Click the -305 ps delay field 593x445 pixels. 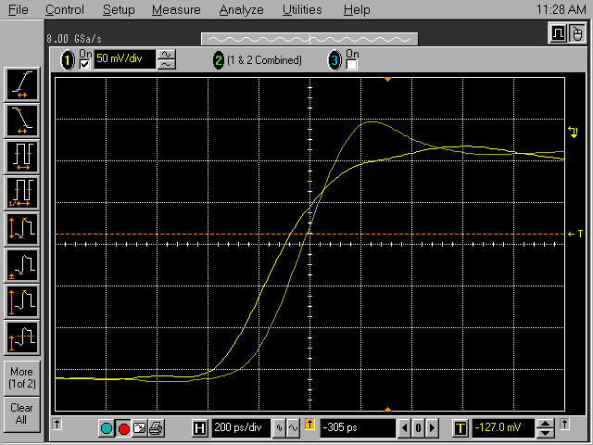coord(358,428)
